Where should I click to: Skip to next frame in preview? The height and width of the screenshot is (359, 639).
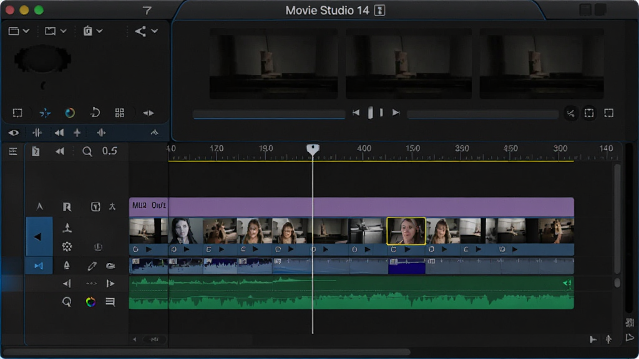[x=396, y=113]
